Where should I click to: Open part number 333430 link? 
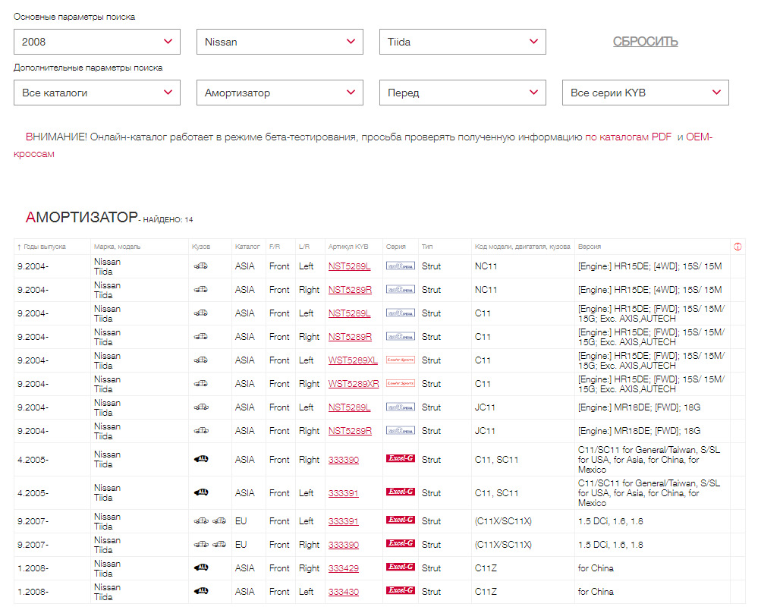coord(344,592)
